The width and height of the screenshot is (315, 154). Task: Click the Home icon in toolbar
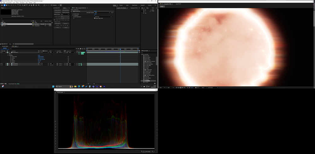(x=2, y=5)
